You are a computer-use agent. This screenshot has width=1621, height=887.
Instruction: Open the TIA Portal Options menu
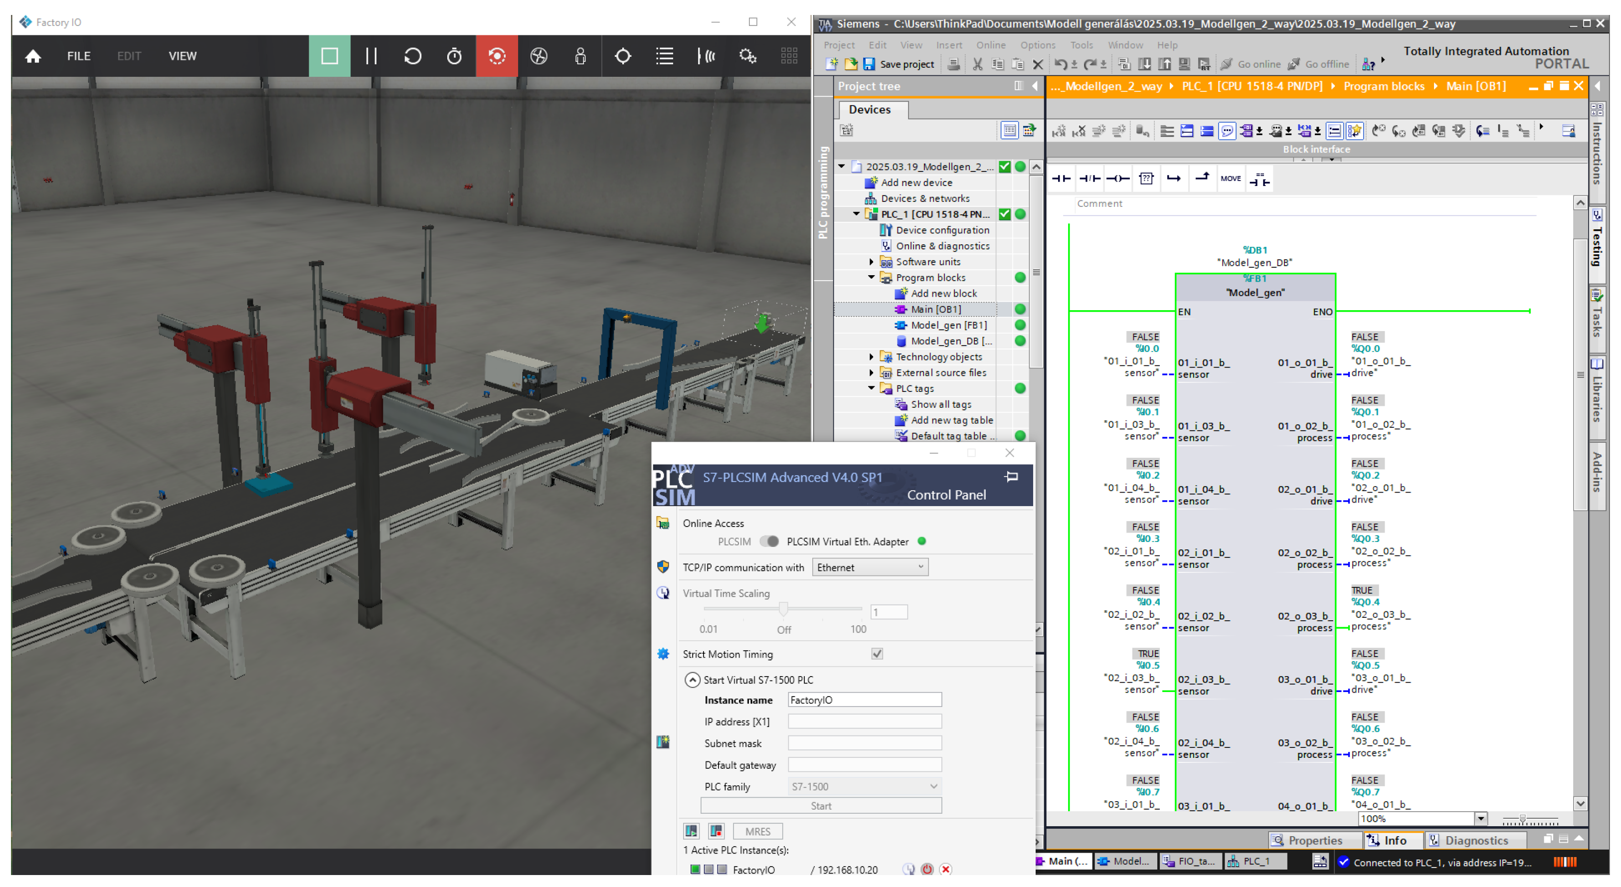tap(1038, 45)
